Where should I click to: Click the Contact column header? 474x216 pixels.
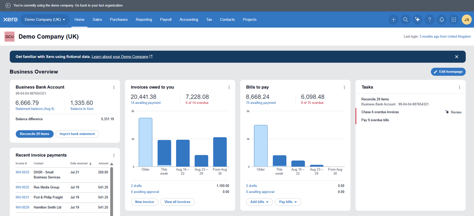(39, 163)
